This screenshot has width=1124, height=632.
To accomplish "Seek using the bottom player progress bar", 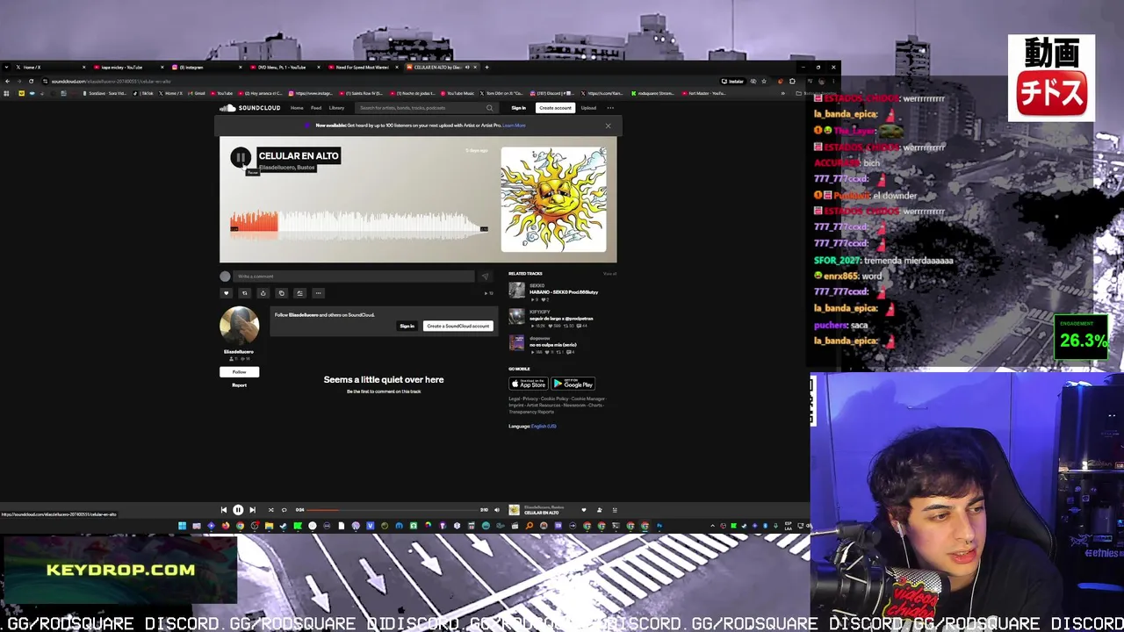I will coord(392,510).
